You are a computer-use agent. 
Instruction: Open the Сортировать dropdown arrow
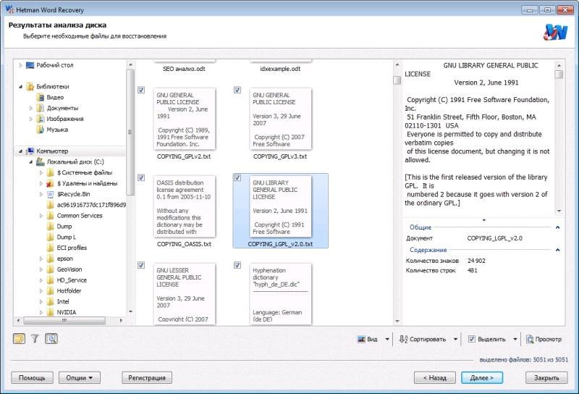[x=455, y=339]
